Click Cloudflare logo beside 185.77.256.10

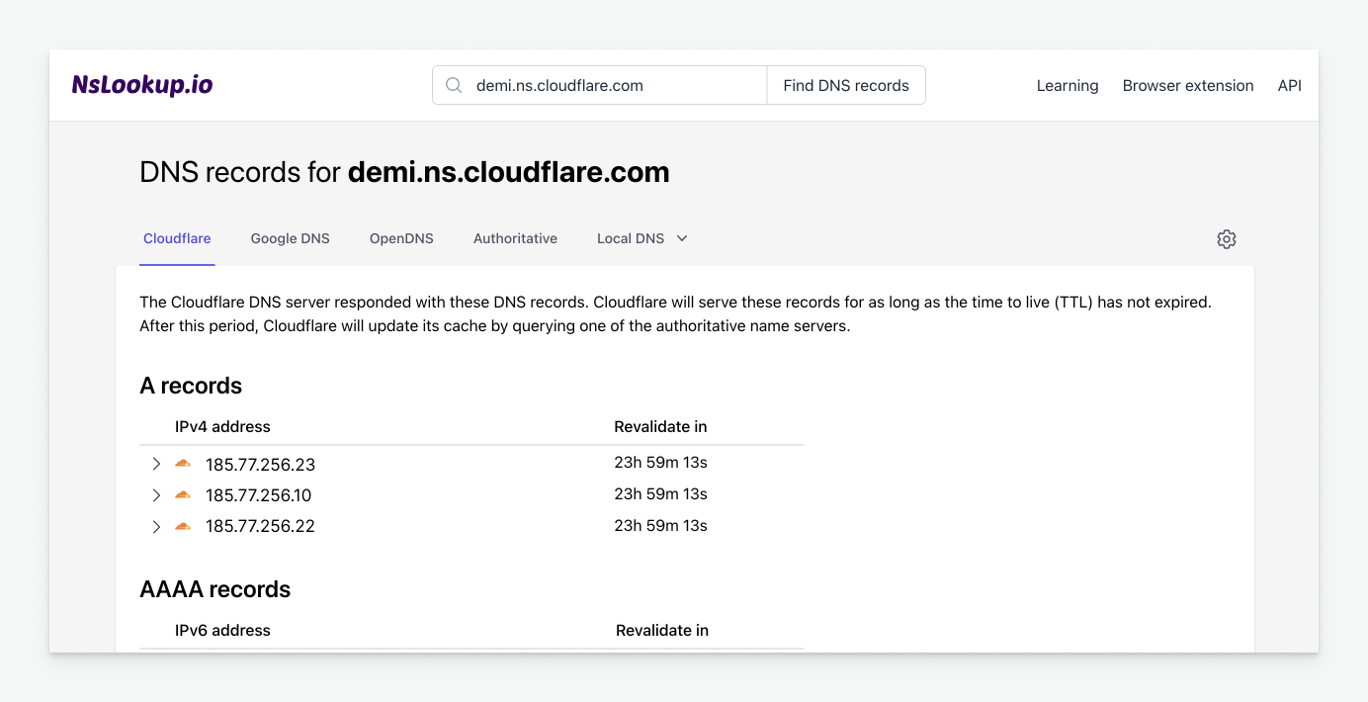click(183, 494)
